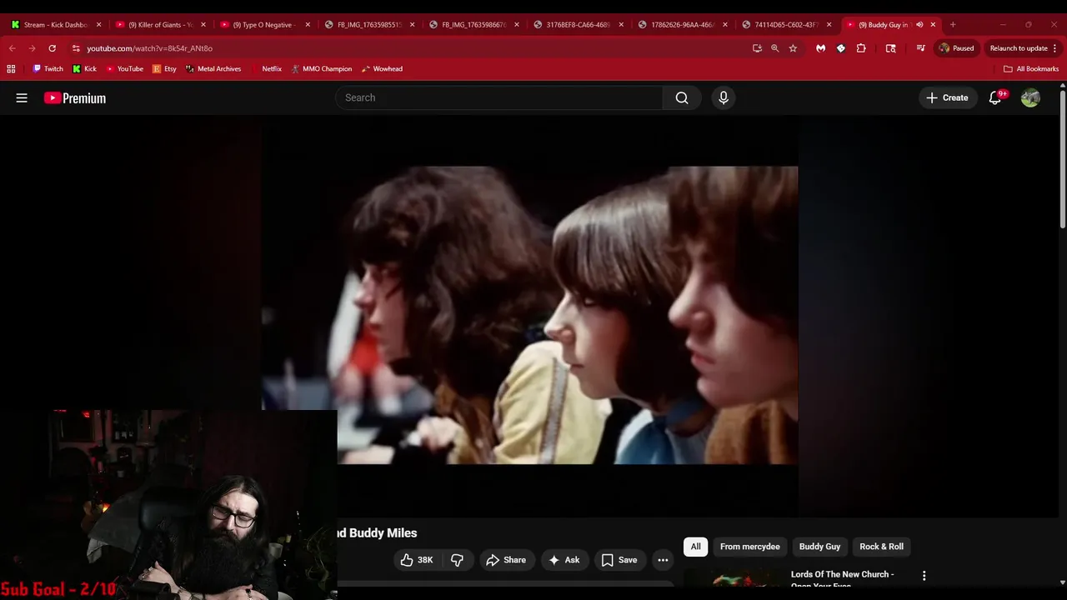
Task: Close the Killer of Giants tab
Action: click(x=203, y=25)
